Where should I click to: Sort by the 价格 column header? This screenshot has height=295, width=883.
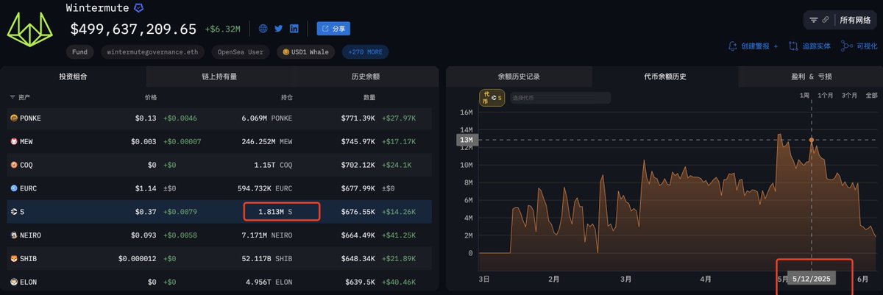[151, 97]
